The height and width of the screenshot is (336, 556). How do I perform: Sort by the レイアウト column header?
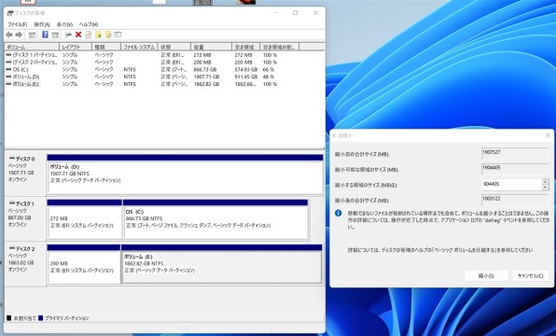[x=76, y=47]
